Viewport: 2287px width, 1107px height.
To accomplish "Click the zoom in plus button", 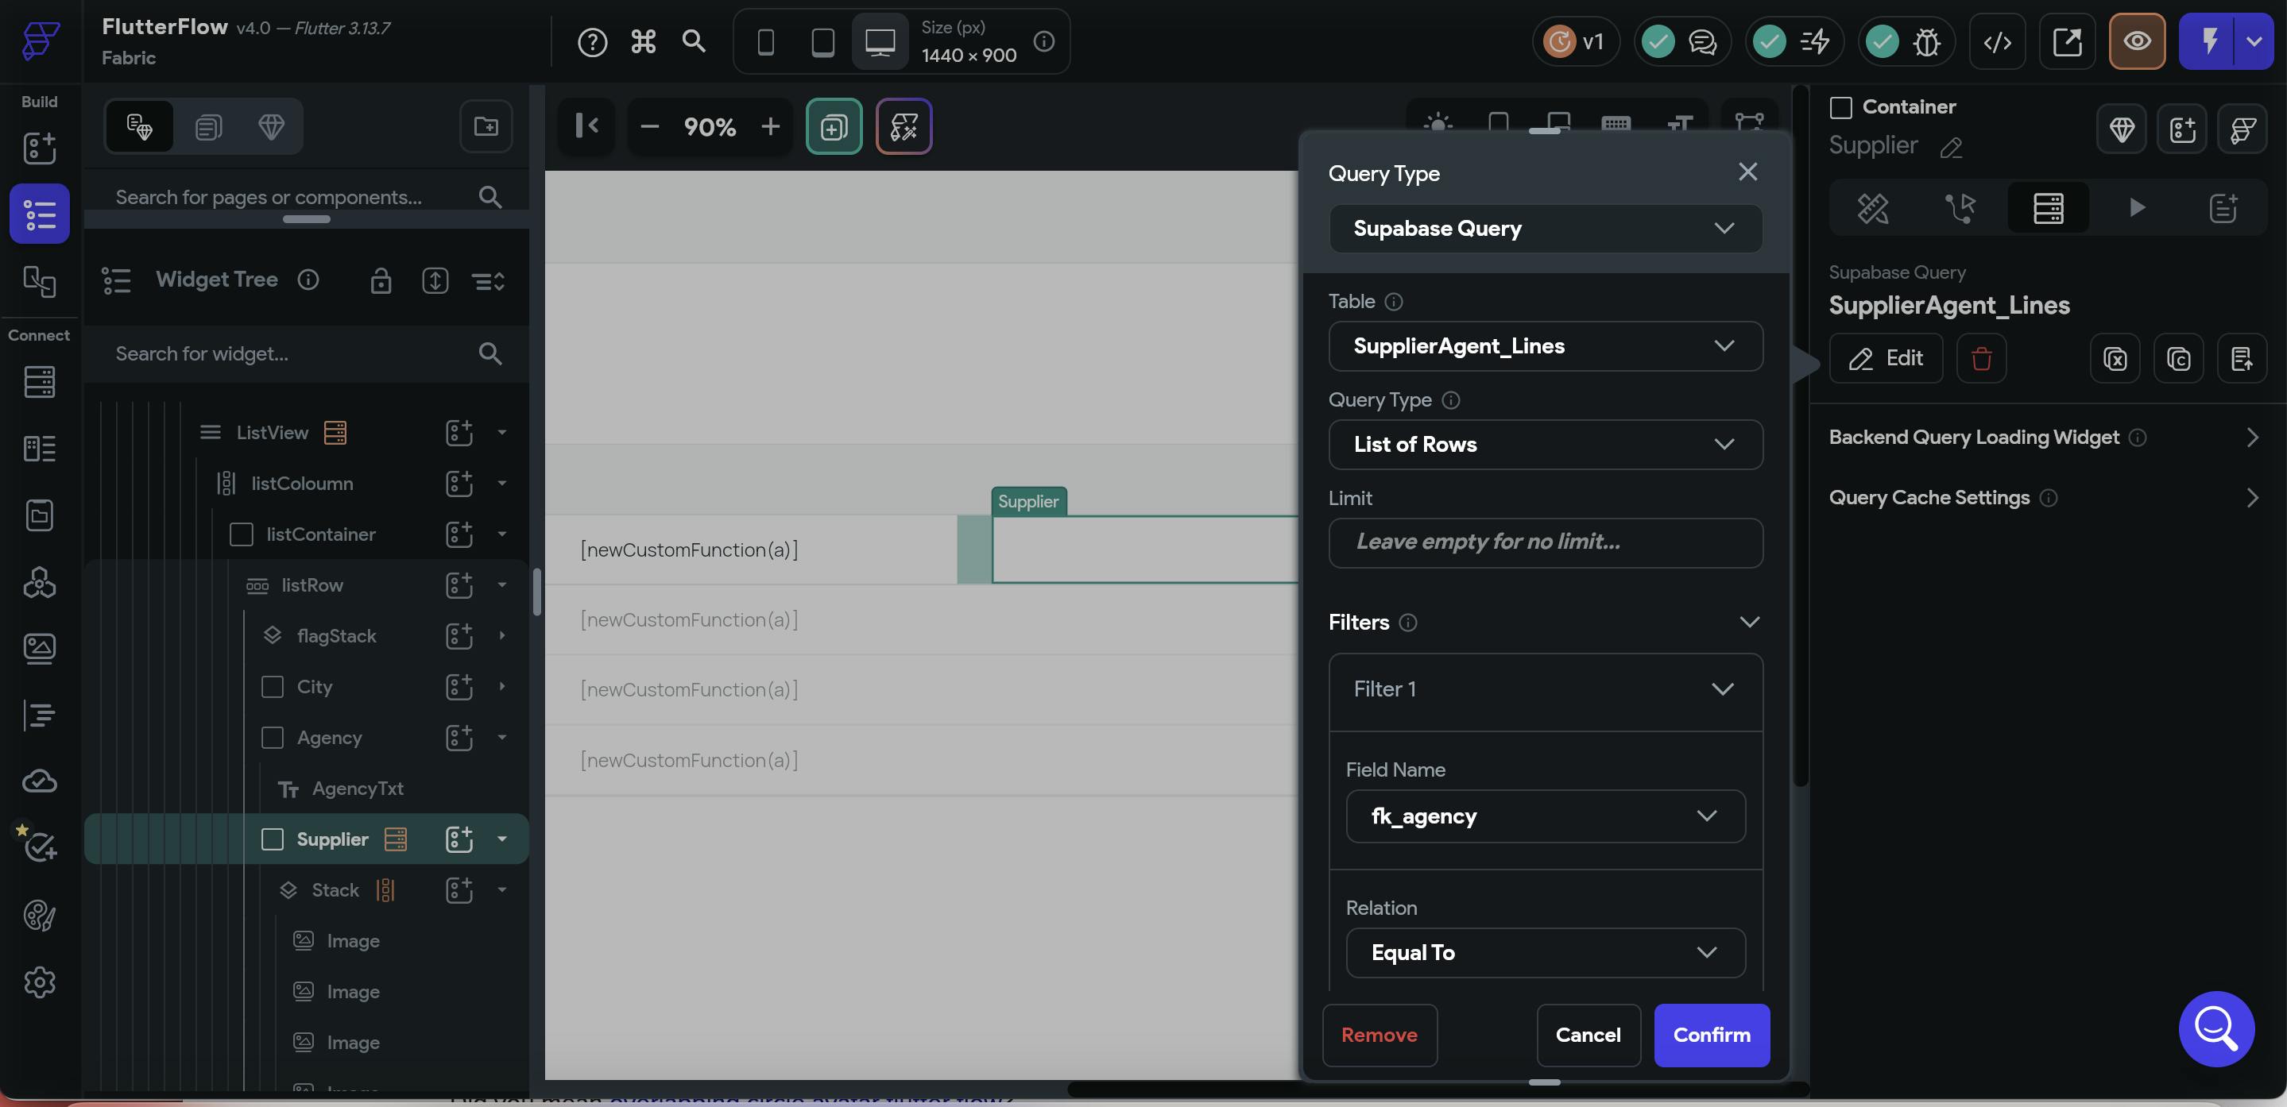I will 770,127.
